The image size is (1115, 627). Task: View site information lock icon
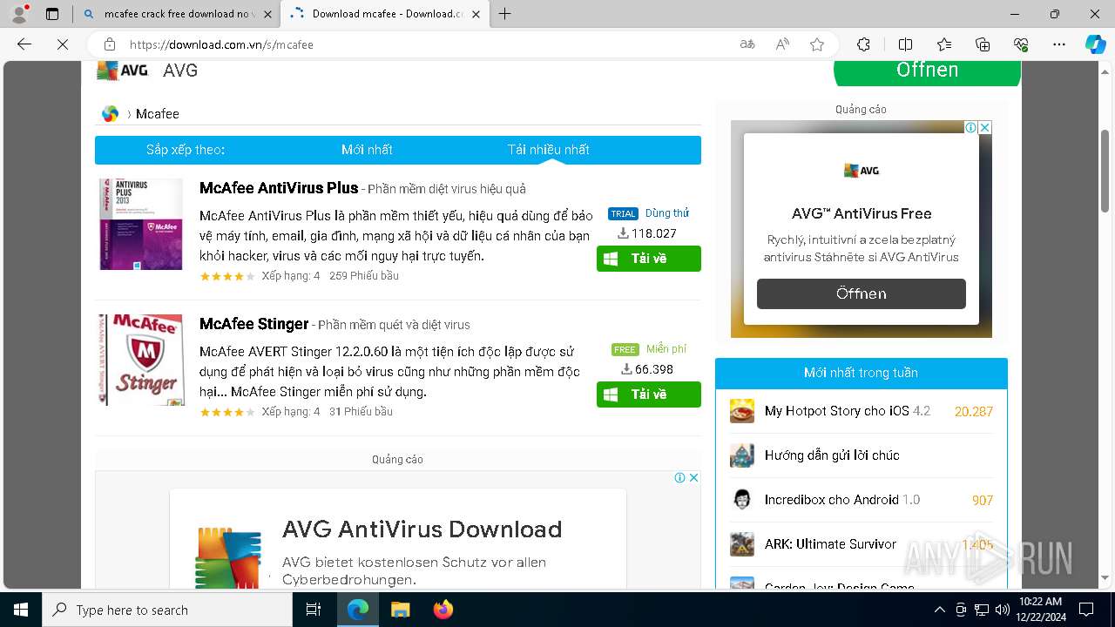coord(109,44)
